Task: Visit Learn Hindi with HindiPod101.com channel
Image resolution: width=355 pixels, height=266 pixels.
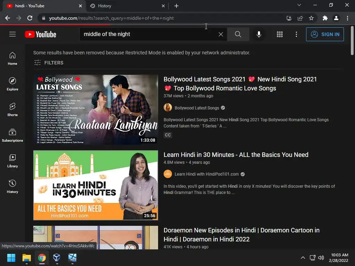Action: [207, 174]
